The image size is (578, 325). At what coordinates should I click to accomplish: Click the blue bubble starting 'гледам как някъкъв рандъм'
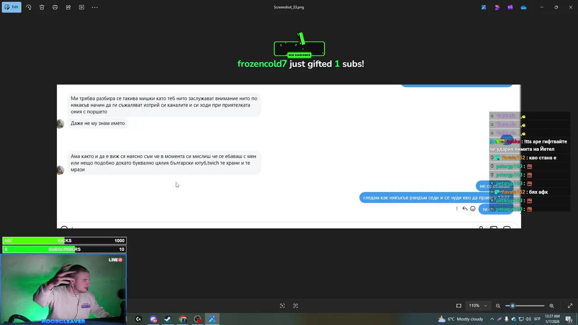pyautogui.click(x=436, y=198)
